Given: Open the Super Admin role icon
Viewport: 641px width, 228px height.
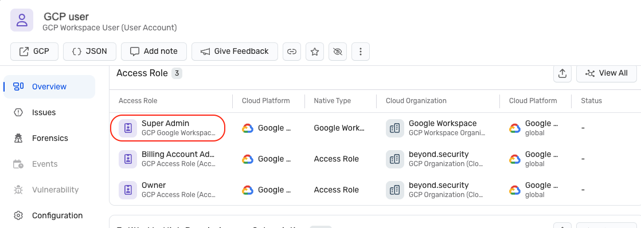Looking at the screenshot, I should [x=128, y=128].
